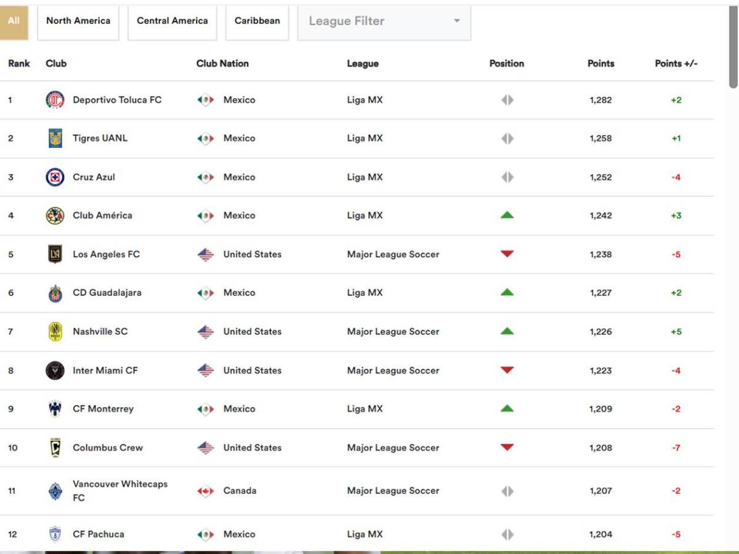This screenshot has height=554, width=739.
Task: Click the League column header
Action: coord(363,63)
